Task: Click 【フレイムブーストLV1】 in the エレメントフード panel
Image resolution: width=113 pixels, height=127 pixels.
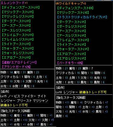Action: tap(18, 35)
